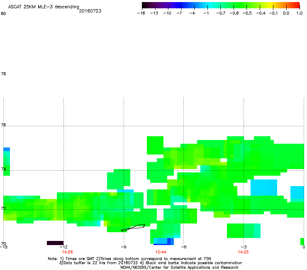
Task: Click the red time stamp "14:05"
Action: point(243,252)
